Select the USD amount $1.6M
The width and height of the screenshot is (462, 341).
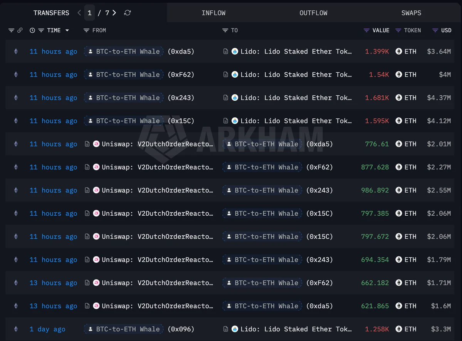(441, 306)
